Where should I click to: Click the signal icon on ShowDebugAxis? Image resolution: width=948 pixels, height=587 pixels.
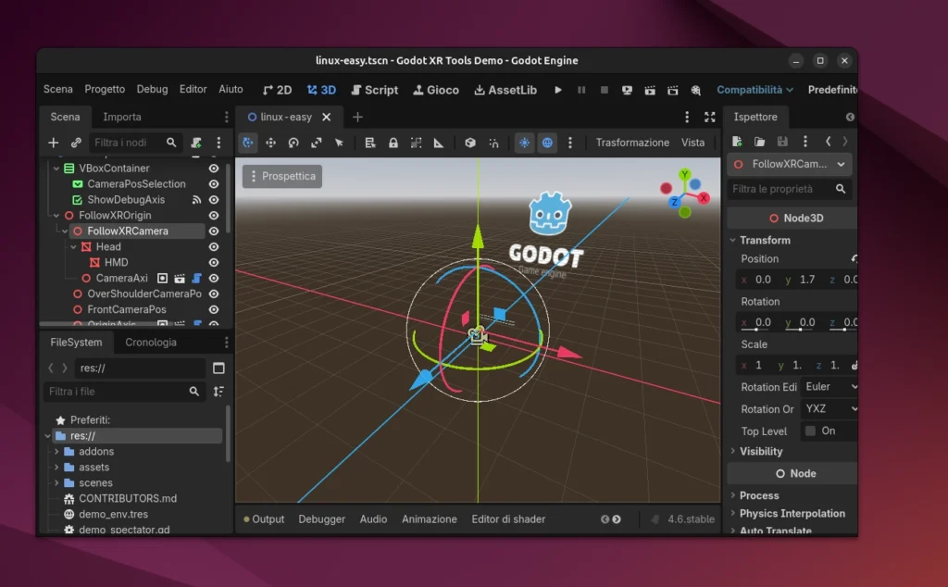tap(196, 200)
